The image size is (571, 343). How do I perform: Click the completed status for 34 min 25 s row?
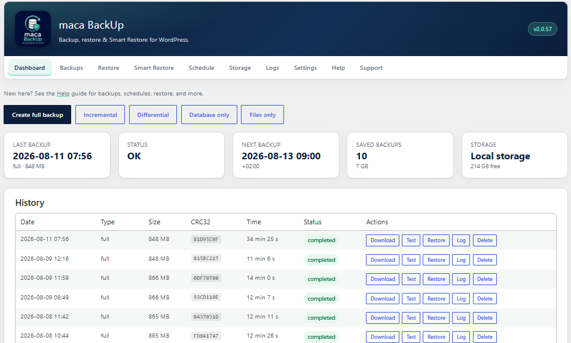click(321, 240)
